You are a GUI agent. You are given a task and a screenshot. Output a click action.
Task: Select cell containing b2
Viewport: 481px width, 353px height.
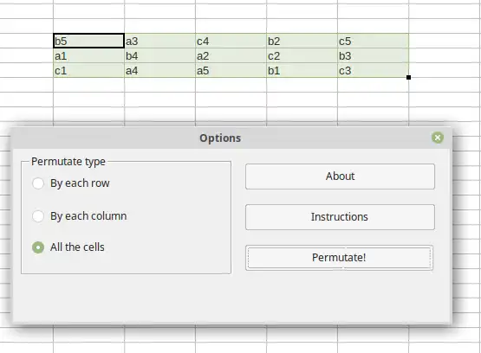click(302, 41)
